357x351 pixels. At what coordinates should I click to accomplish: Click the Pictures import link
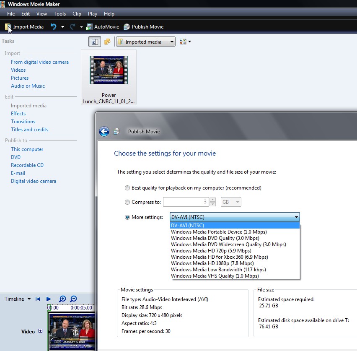point(20,78)
